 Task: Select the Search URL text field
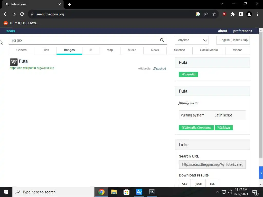point(212,164)
